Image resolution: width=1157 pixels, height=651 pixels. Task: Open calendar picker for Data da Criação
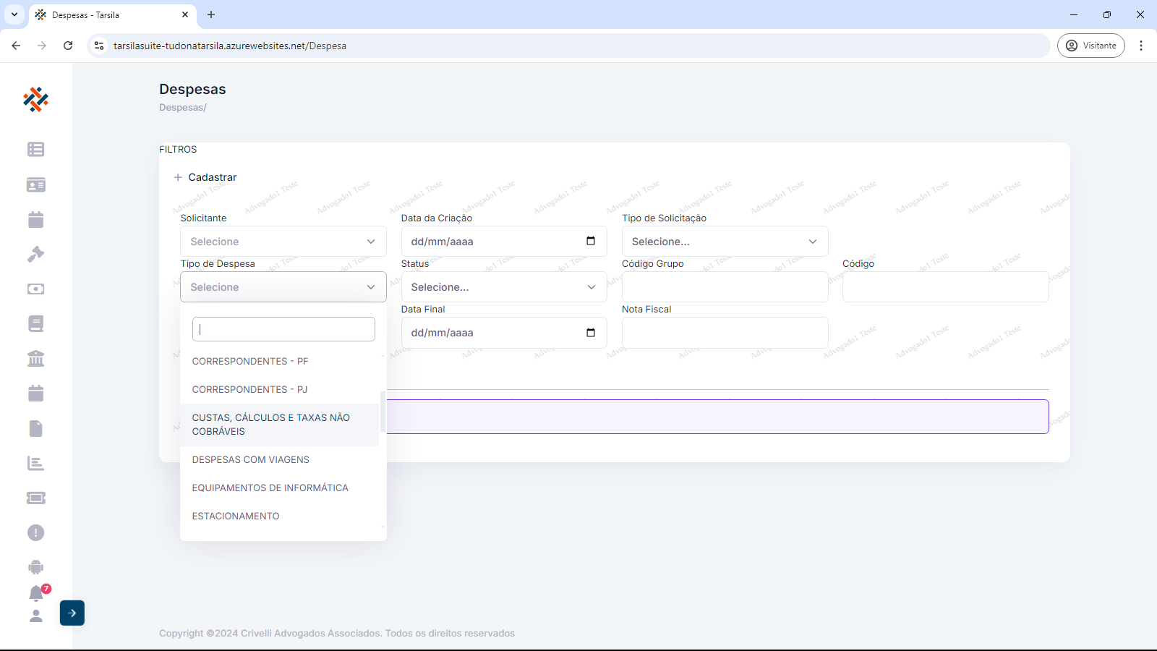(590, 242)
